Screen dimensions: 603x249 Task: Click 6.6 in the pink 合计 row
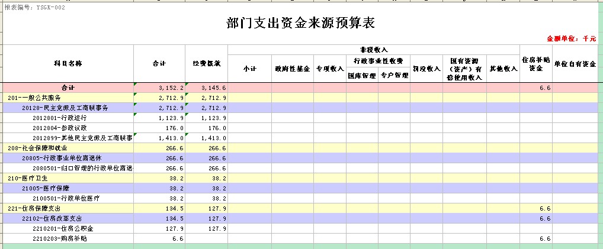point(545,88)
